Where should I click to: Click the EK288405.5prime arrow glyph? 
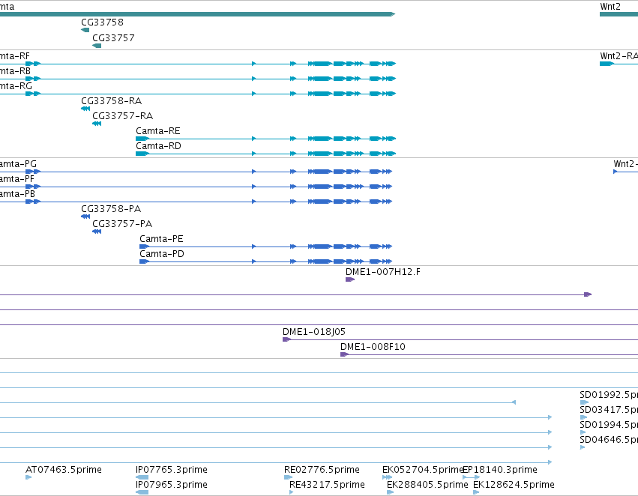click(390, 492)
